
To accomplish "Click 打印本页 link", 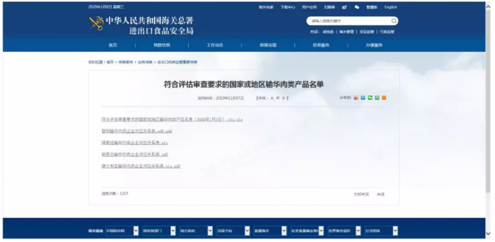I will [361, 194].
